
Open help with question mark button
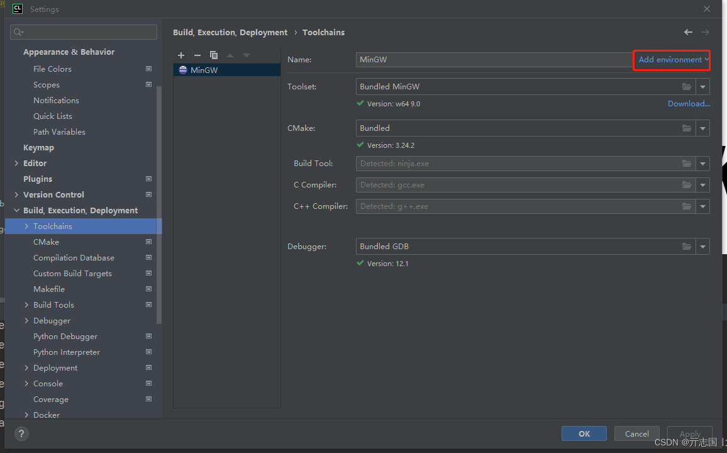(21, 434)
